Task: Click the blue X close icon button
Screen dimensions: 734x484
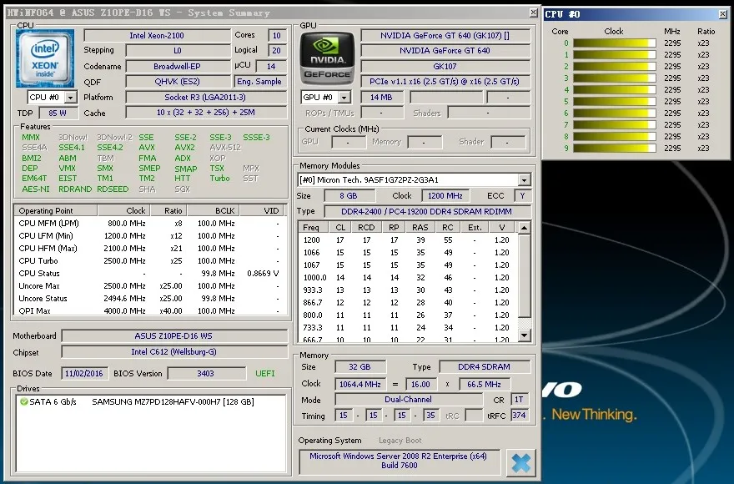Action: pyautogui.click(x=521, y=463)
